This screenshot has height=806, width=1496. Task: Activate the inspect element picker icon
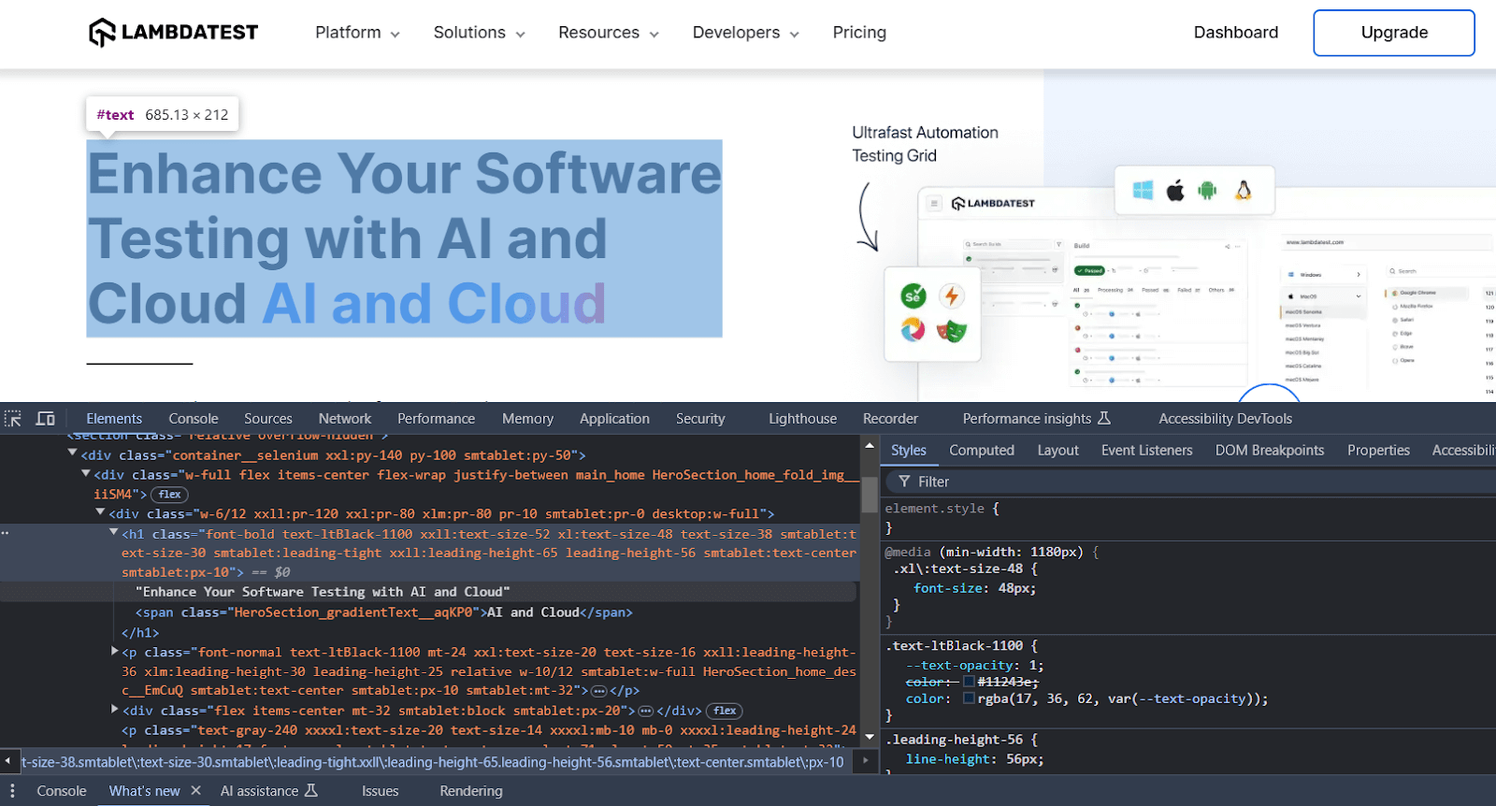[x=13, y=419]
